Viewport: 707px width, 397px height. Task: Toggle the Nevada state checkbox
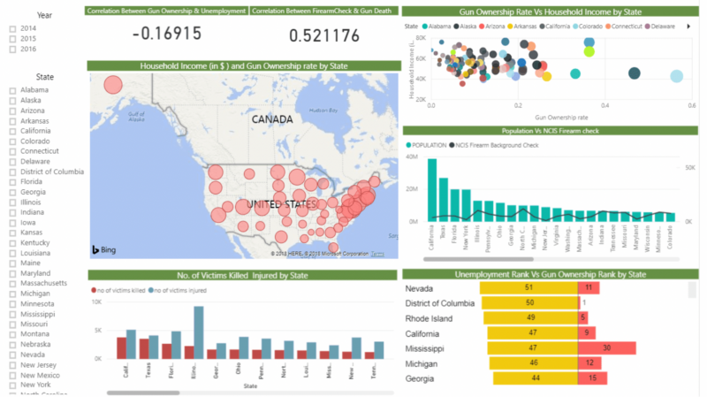pyautogui.click(x=12, y=355)
